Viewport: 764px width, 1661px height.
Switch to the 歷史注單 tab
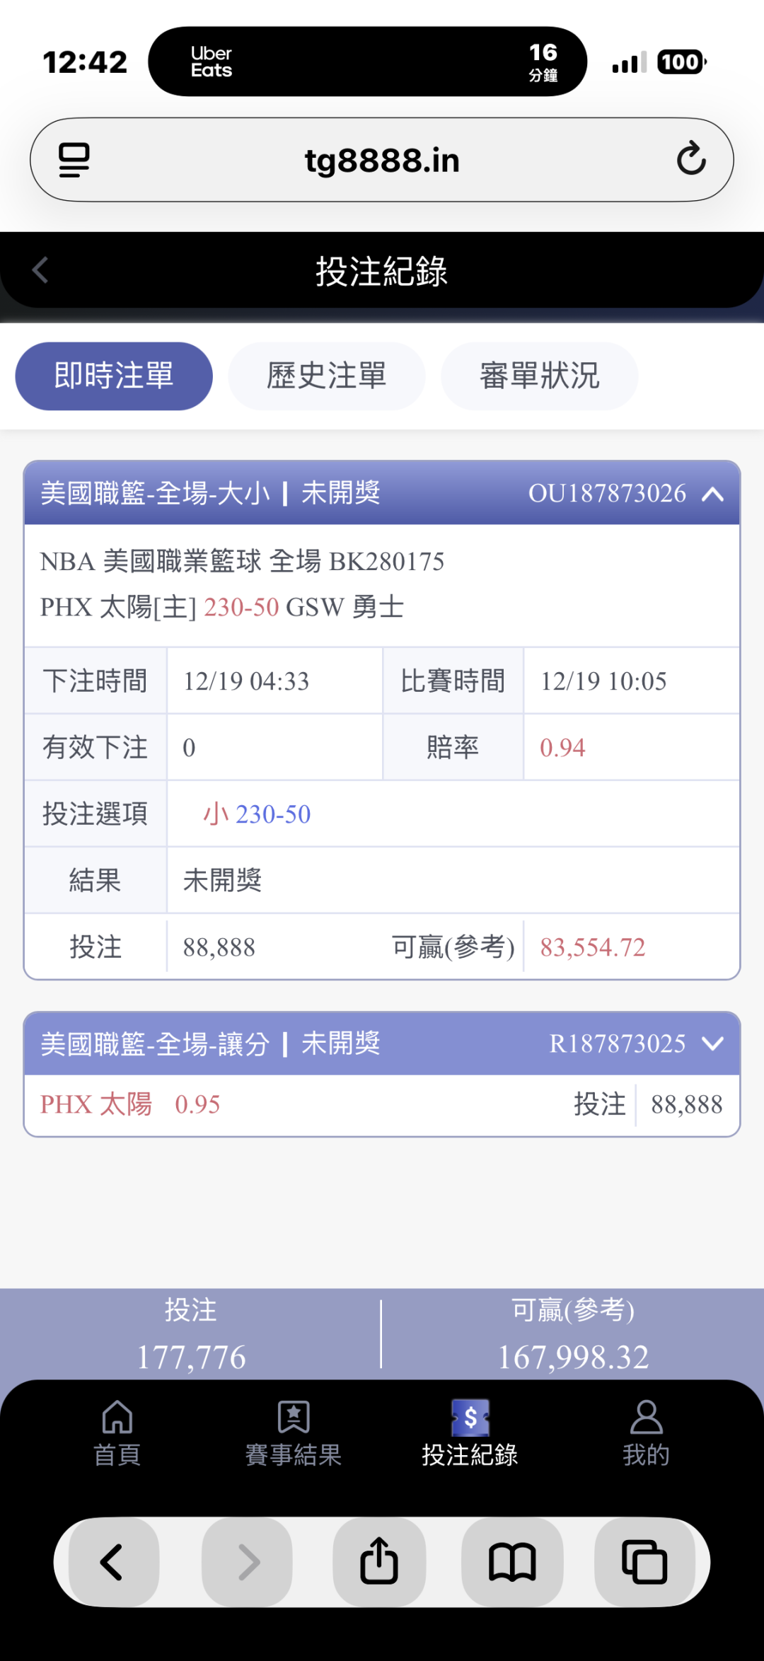pos(327,376)
